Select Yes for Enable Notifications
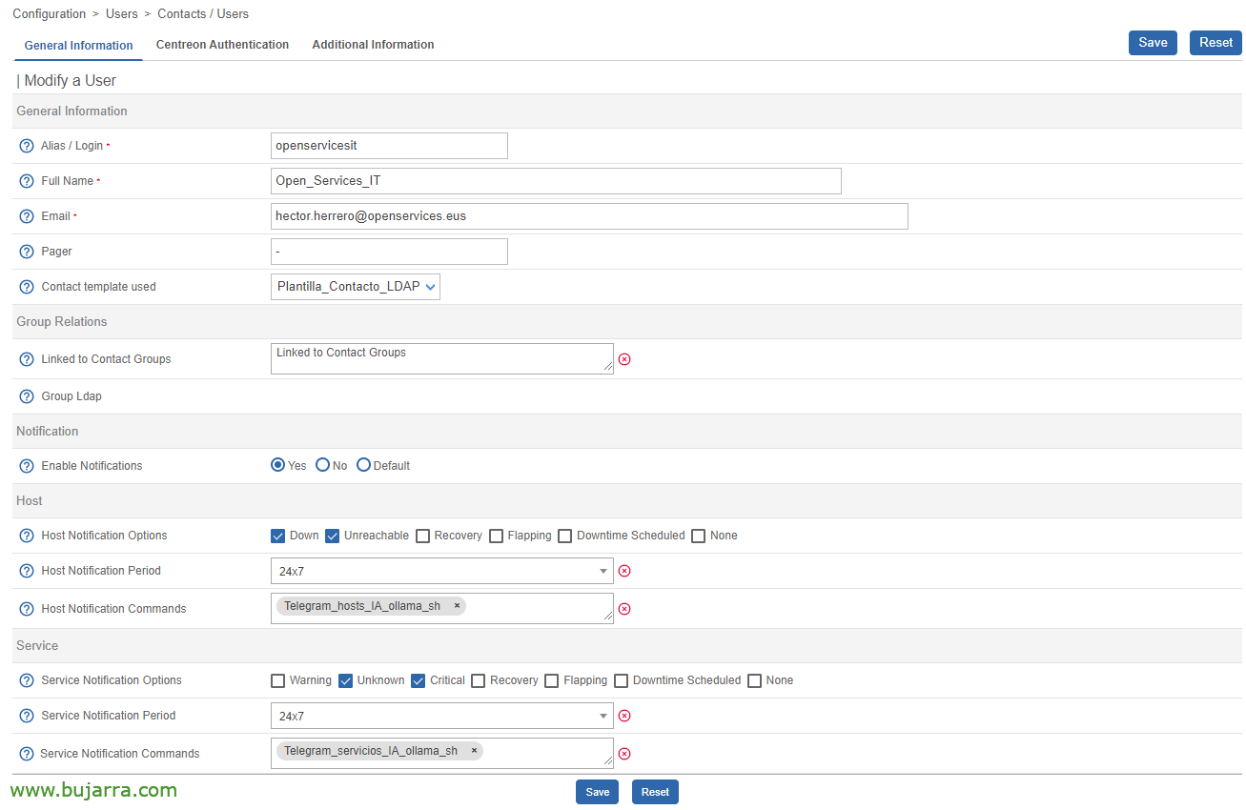 pos(277,465)
